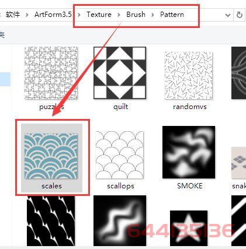The image size is (246, 249).
Task: Select the blurry zigzag smoke thumbnail
Action: (120, 220)
